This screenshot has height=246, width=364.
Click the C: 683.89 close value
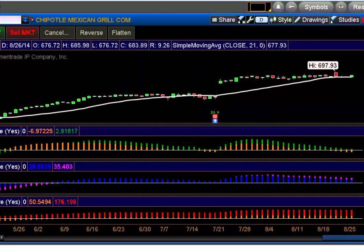134,45
